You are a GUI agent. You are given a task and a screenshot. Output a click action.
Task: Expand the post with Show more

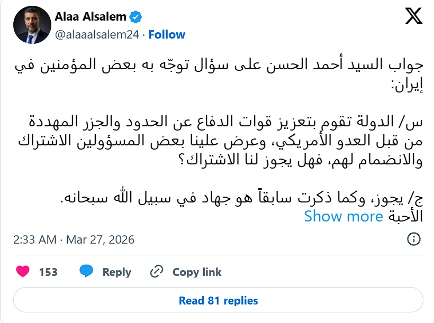pos(343,216)
